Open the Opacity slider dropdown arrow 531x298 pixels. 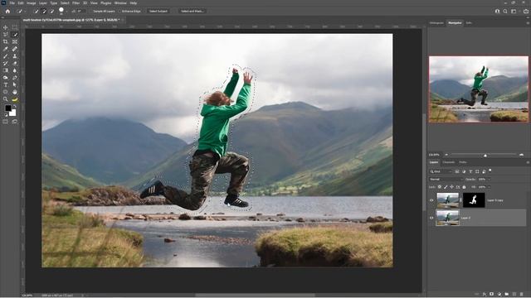click(x=489, y=180)
